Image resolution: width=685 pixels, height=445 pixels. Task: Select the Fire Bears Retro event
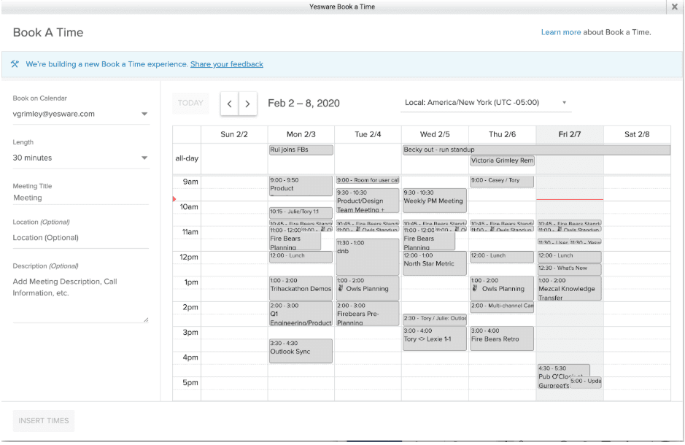501,338
